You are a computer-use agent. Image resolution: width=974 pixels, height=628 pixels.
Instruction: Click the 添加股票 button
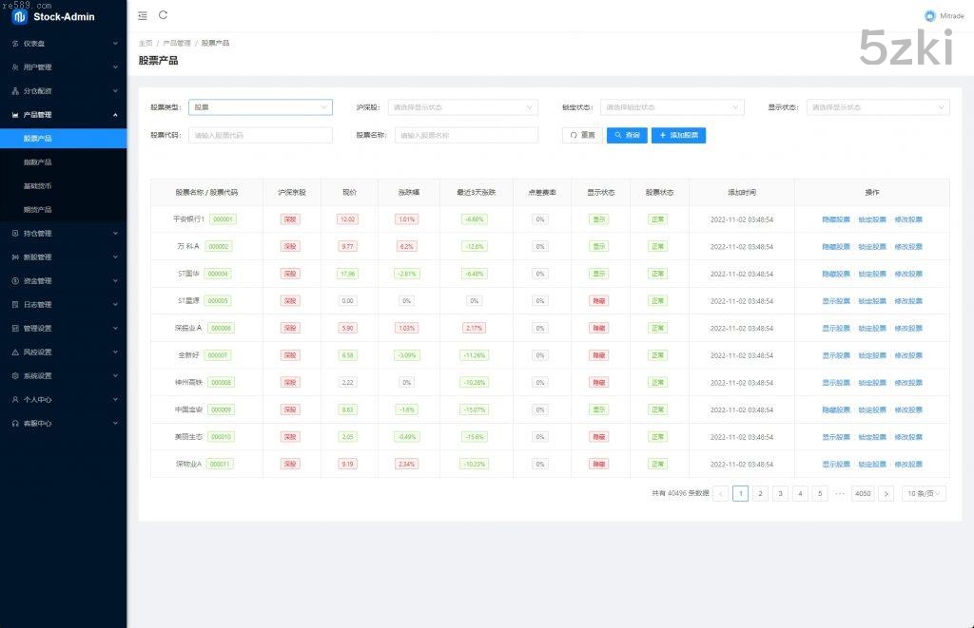pyautogui.click(x=678, y=136)
